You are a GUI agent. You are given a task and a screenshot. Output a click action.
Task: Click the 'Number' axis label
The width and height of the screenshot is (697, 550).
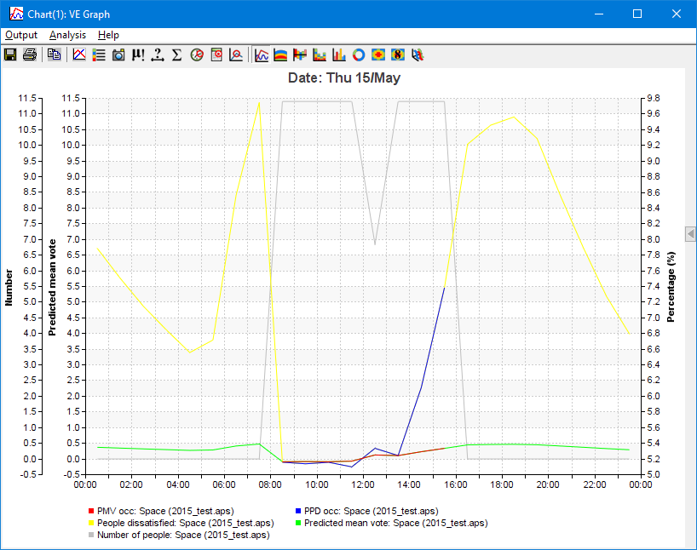click(x=9, y=288)
